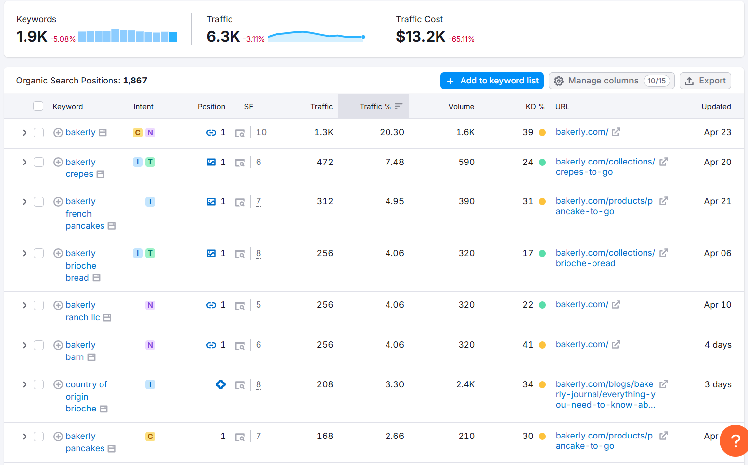Open the orange help question-mark bubble
This screenshot has height=465, width=748.
(735, 441)
